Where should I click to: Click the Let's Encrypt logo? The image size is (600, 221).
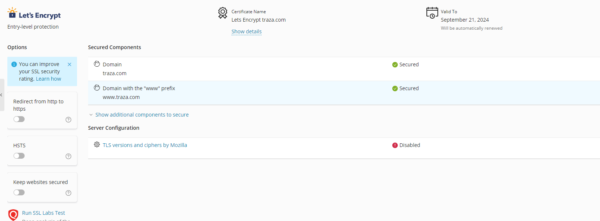(x=34, y=14)
